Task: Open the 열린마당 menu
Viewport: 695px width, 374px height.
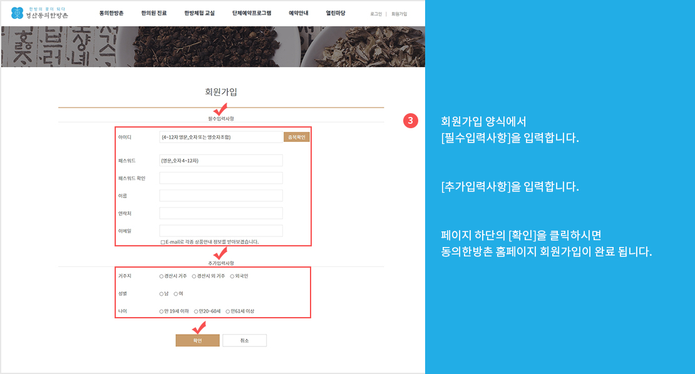Action: pyautogui.click(x=336, y=13)
